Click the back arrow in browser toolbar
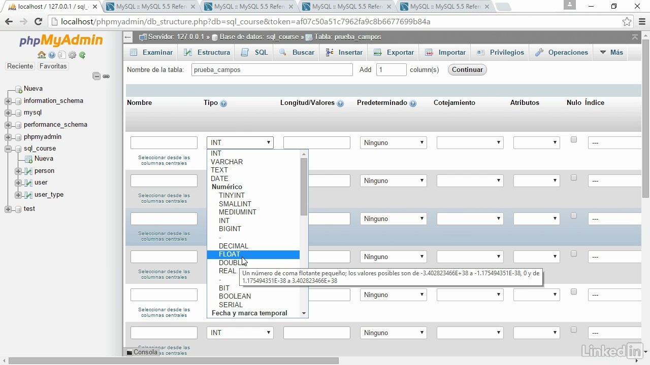Viewport: 650px width, 365px height. [x=9, y=22]
